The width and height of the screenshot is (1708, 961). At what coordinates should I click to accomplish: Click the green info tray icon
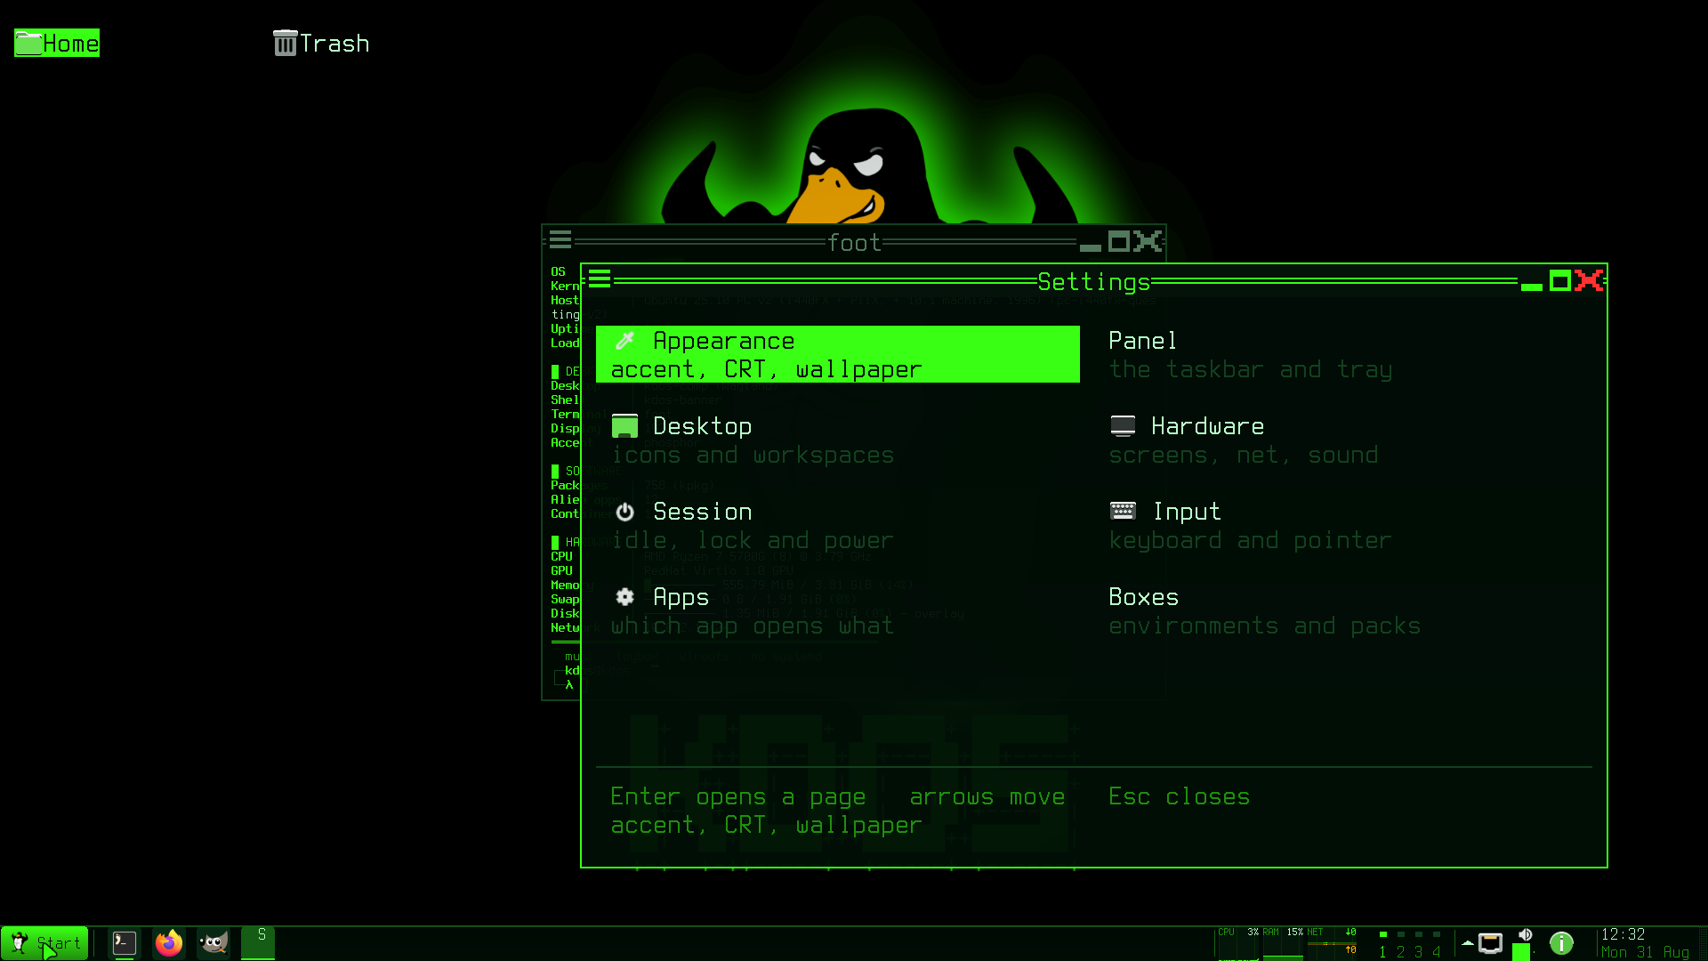[x=1561, y=942]
